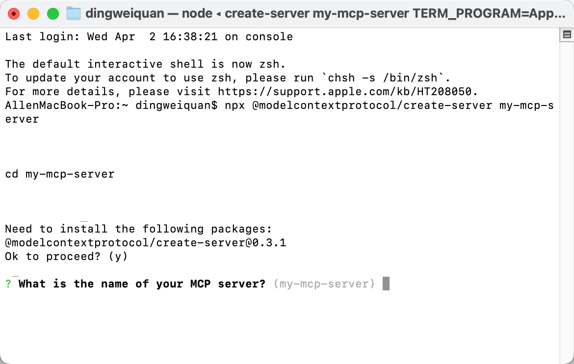574x364 pixels.
Task: Click the green question mark prompt symbol
Action: (8, 284)
